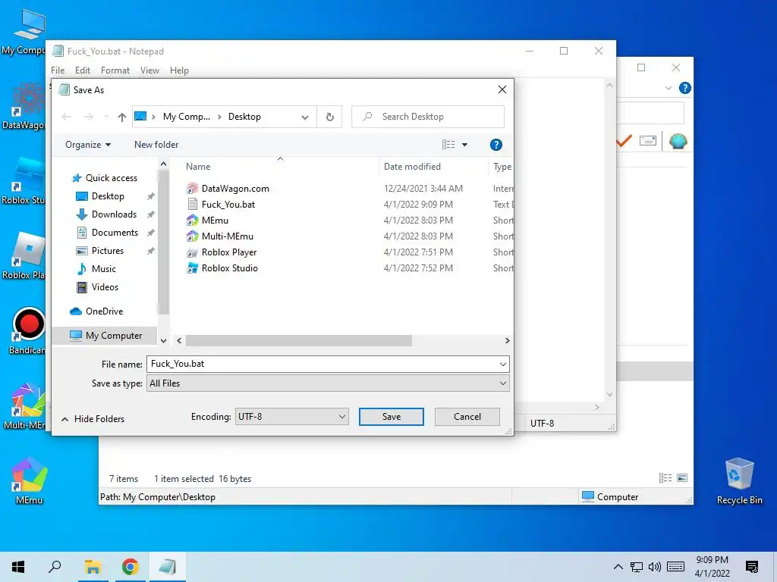
Task: Open the Windows Start menu
Action: point(18,567)
